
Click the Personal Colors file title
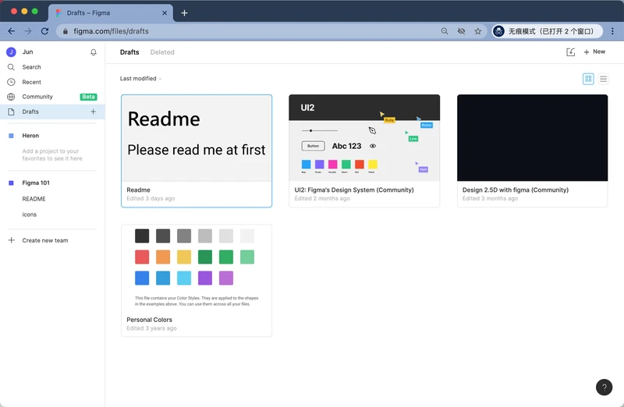pos(149,320)
